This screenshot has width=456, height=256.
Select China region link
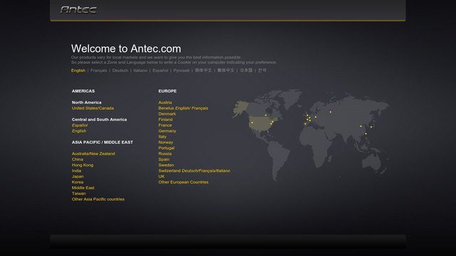click(78, 159)
